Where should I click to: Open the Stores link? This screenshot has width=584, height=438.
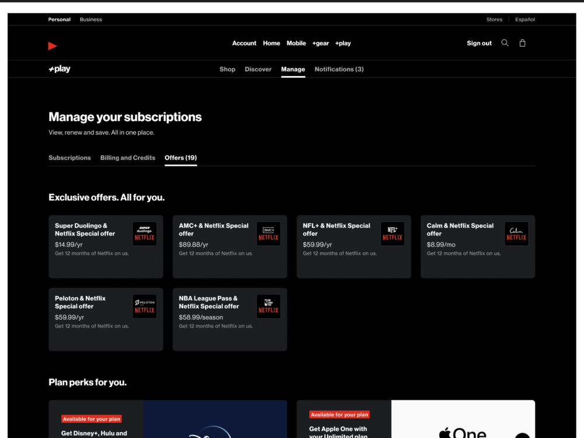494,19
